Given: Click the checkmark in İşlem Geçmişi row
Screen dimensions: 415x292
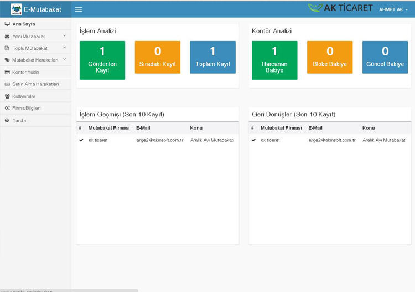Looking at the screenshot, I should [81, 140].
